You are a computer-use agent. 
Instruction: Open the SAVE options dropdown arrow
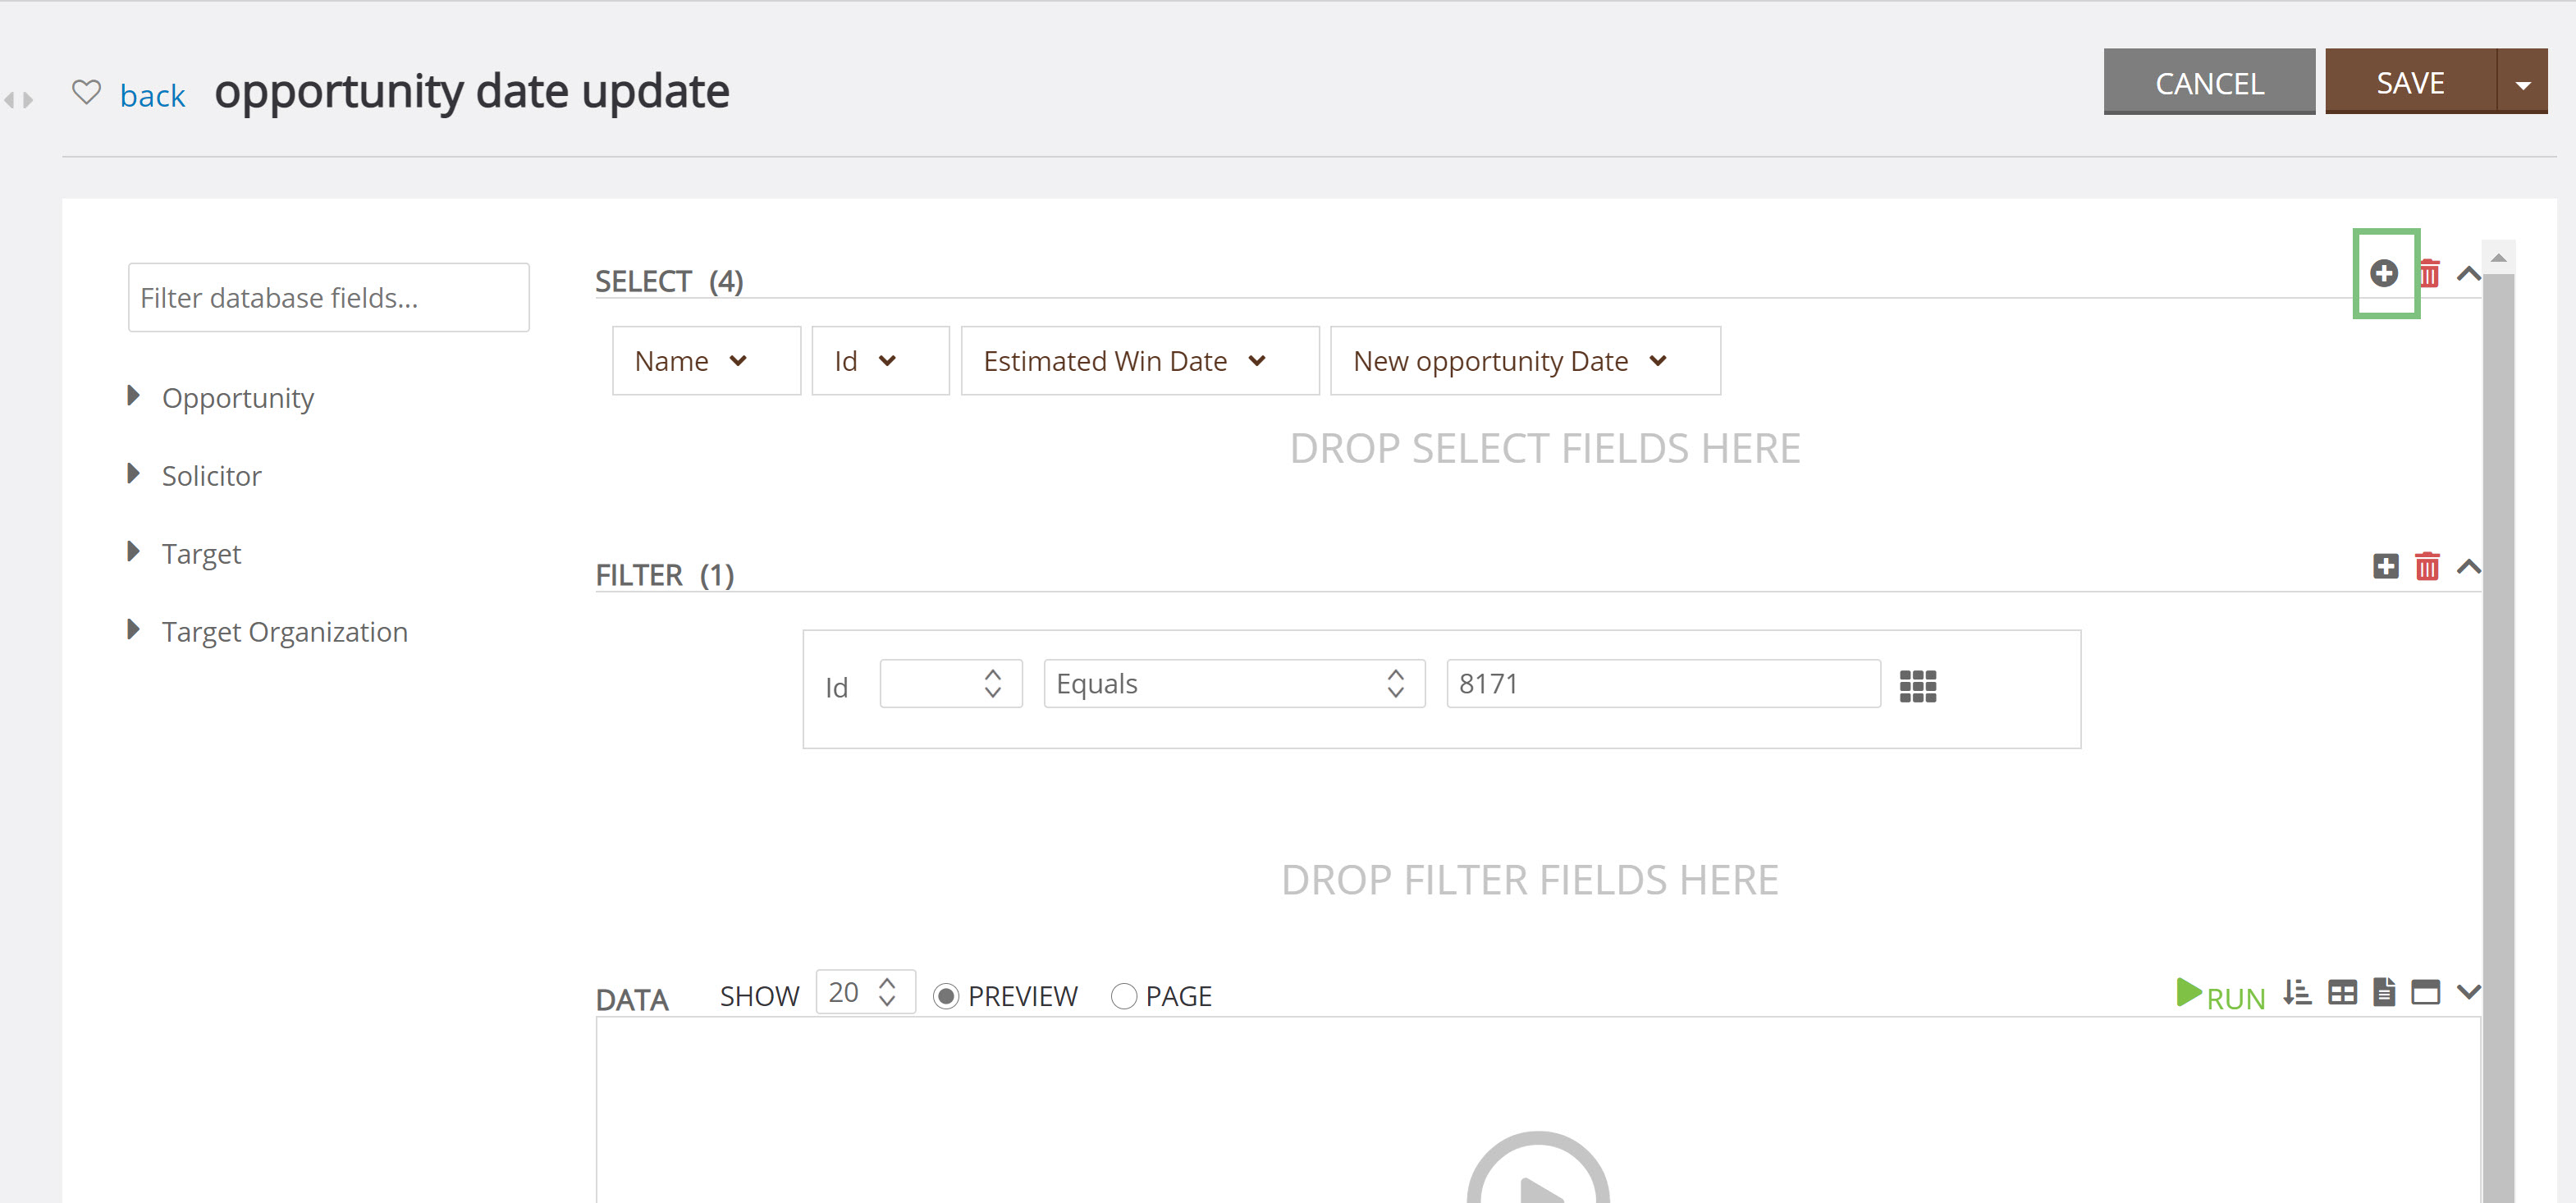2522,82
